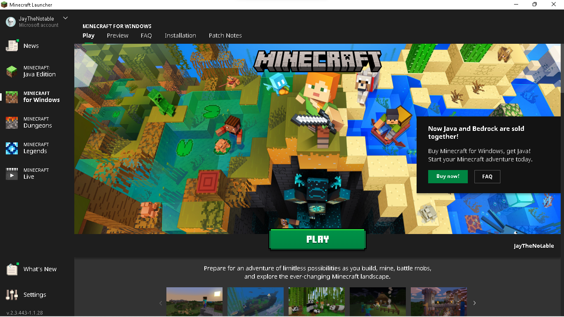Show next screenshot with right arrow
This screenshot has width=564, height=317.
(x=474, y=303)
